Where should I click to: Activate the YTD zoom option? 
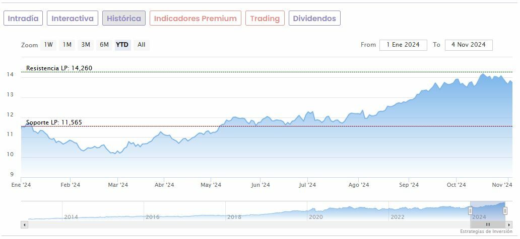tap(122, 45)
